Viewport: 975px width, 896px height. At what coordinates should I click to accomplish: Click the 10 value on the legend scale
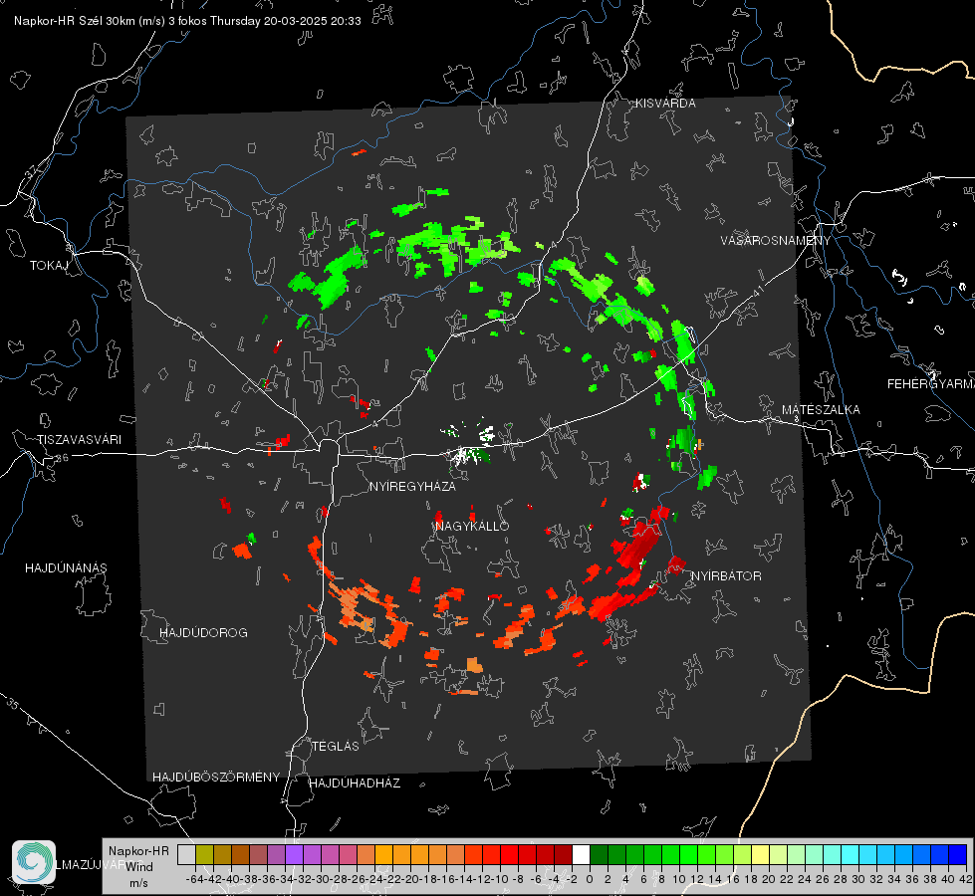(678, 879)
